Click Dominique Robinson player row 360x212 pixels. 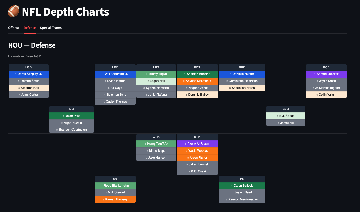[242, 81]
